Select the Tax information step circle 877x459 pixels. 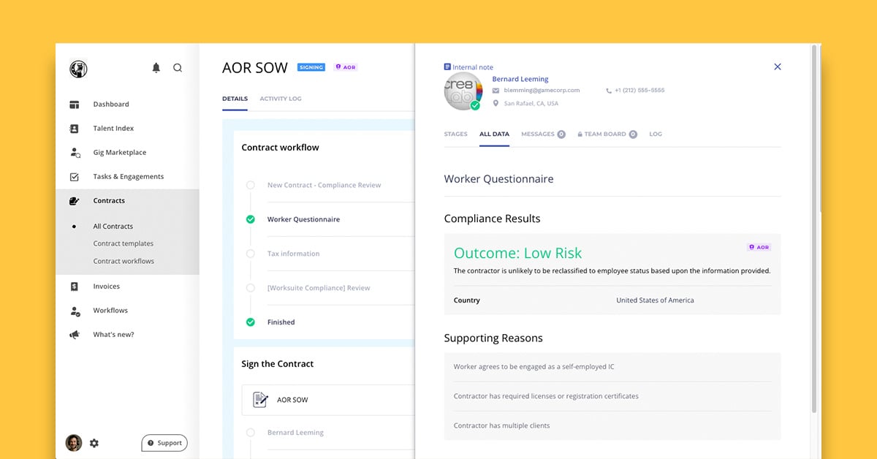pyautogui.click(x=251, y=254)
